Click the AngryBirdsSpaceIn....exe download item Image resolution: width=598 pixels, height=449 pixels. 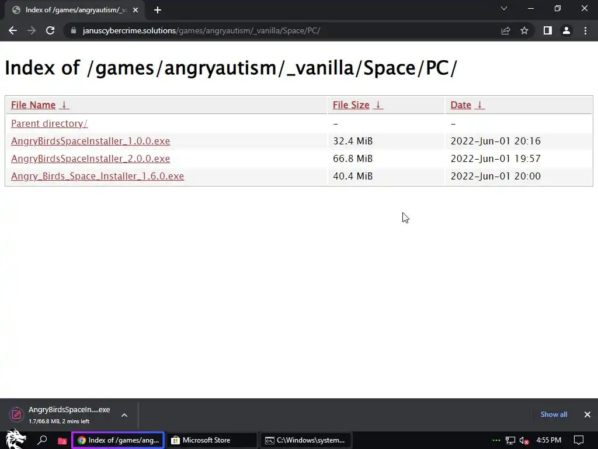point(69,410)
